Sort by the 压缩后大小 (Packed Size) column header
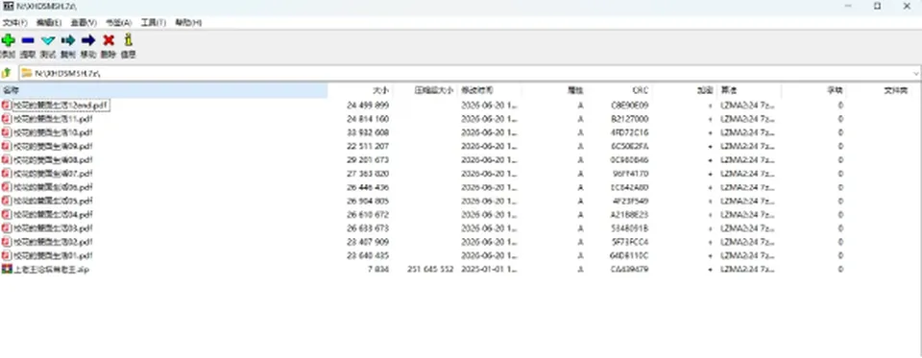This screenshot has height=358, width=922. pyautogui.click(x=425, y=90)
